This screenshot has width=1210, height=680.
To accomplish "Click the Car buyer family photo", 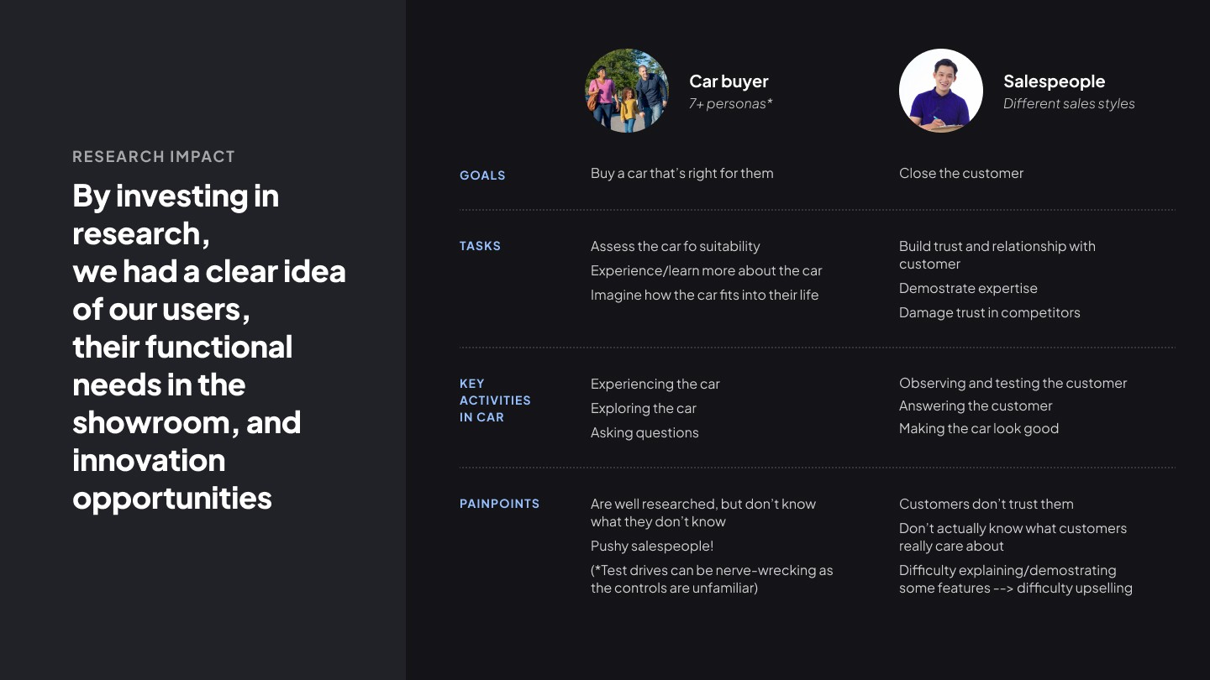I will pos(627,91).
